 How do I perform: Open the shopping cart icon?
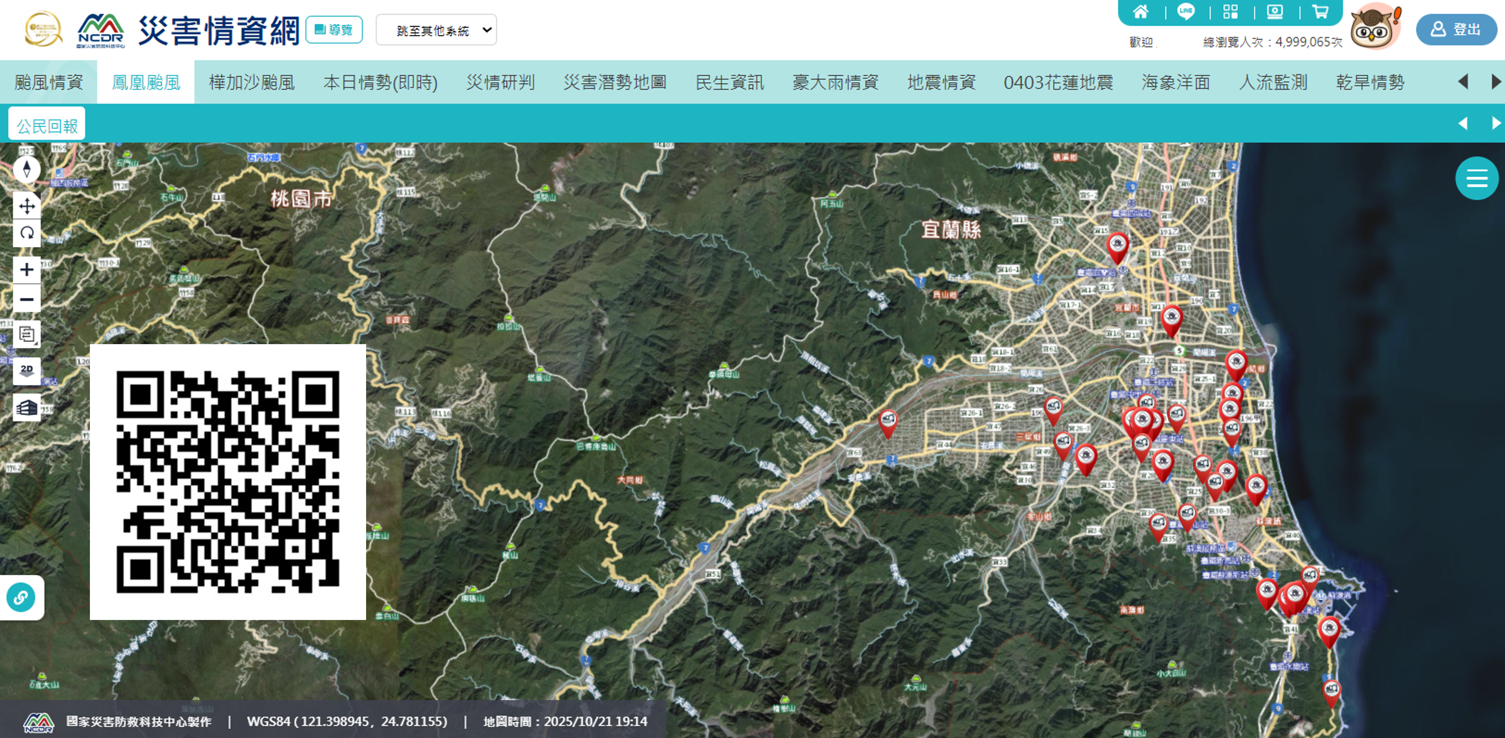click(1320, 12)
